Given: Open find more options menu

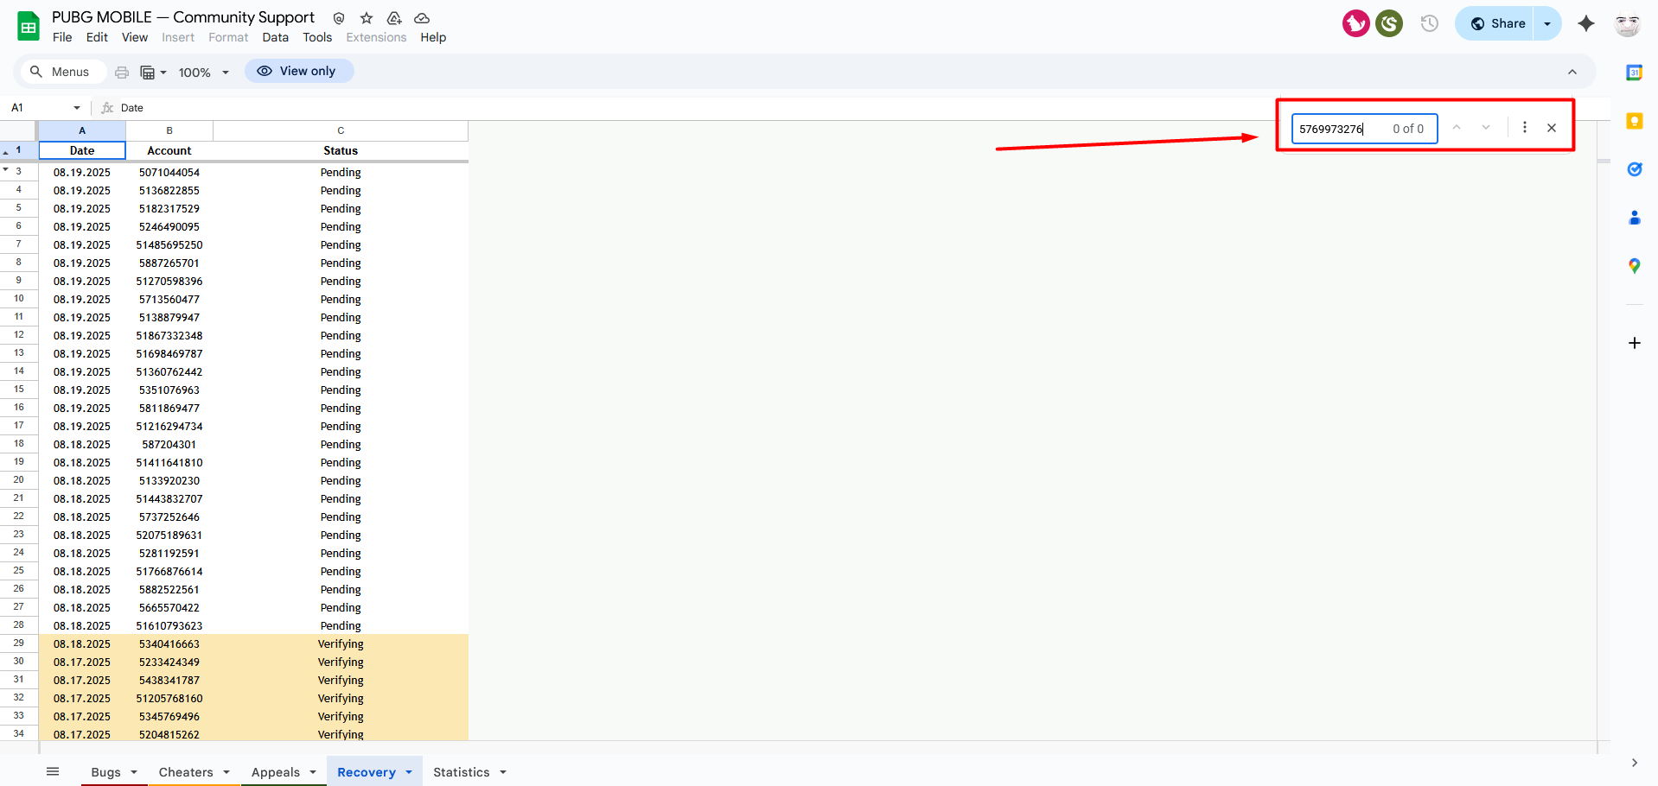Looking at the screenshot, I should [x=1525, y=128].
